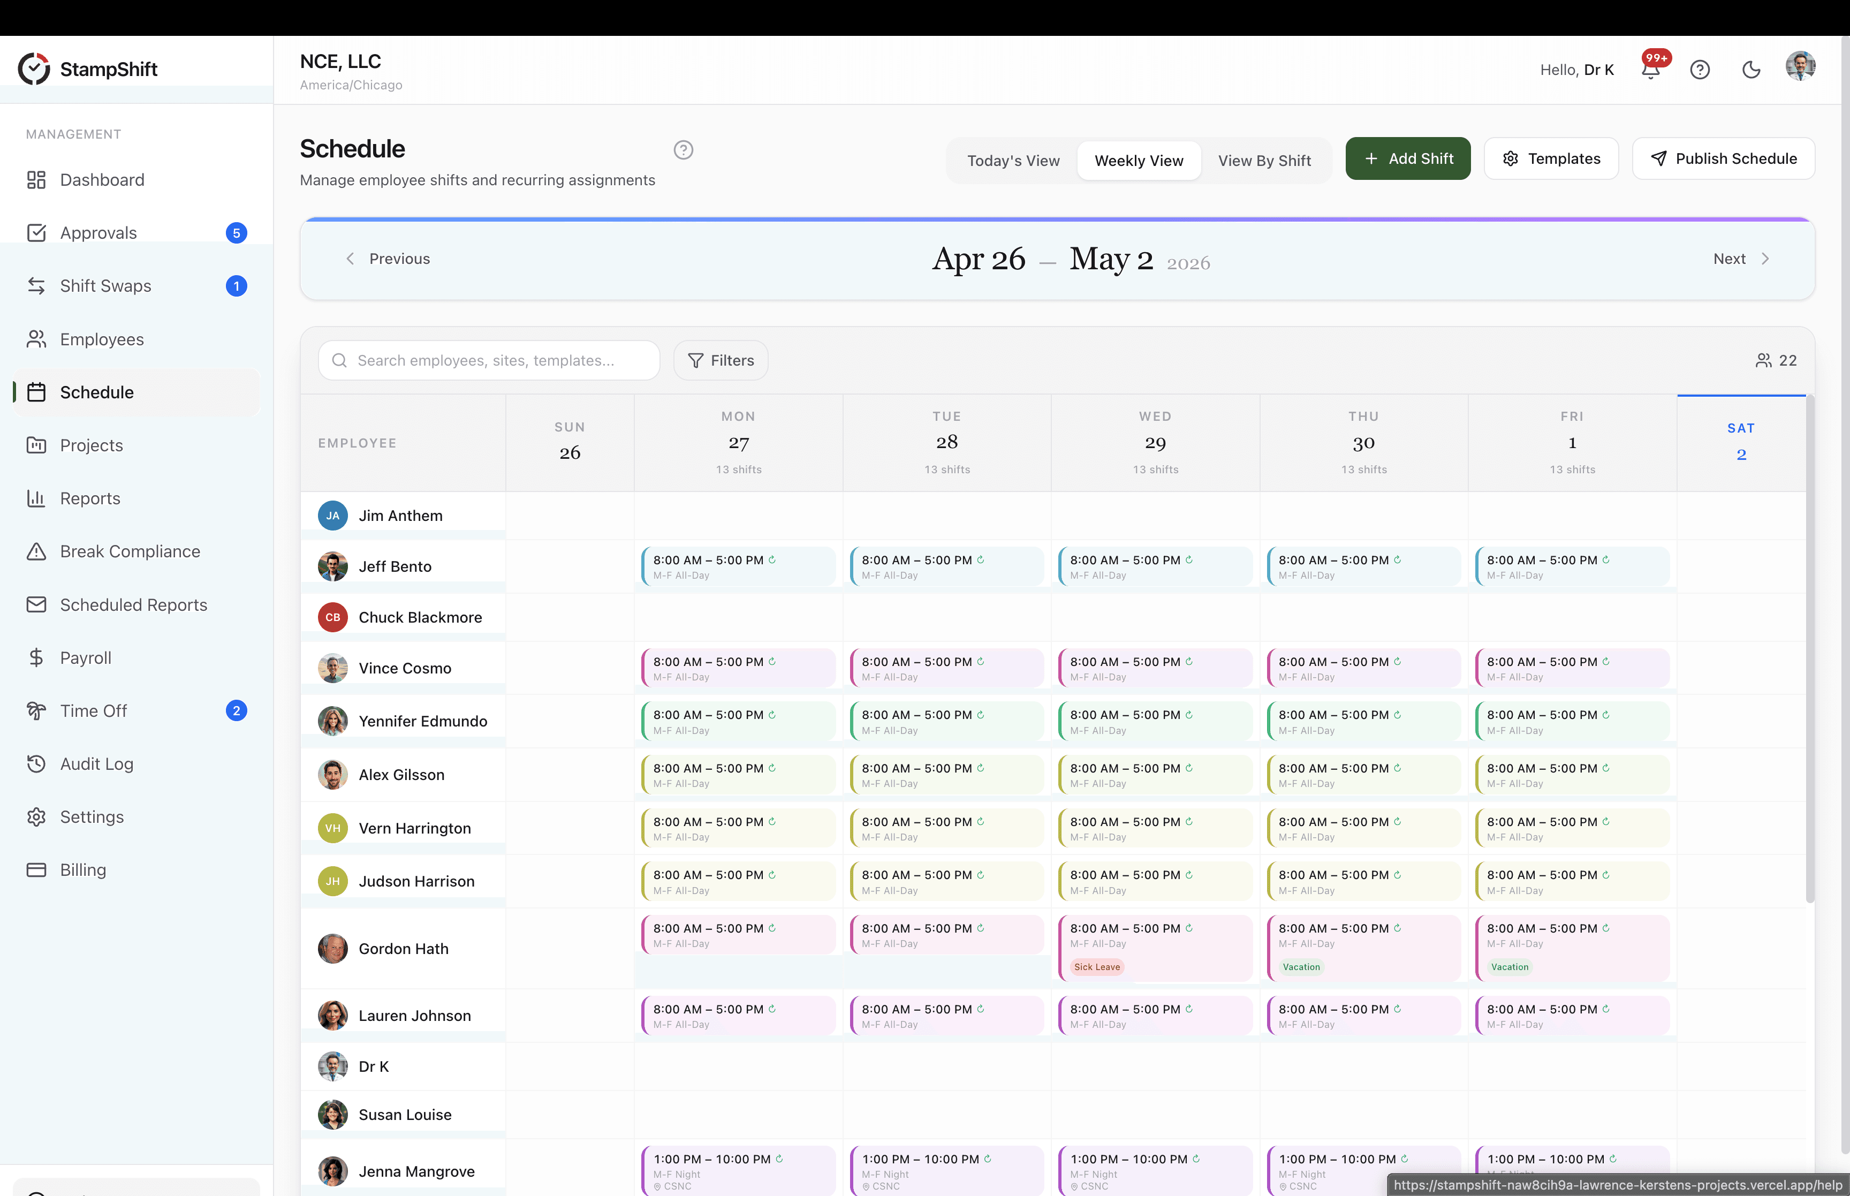This screenshot has width=1850, height=1196.
Task: Click the Schedule calendar icon in sidebar
Action: point(36,392)
